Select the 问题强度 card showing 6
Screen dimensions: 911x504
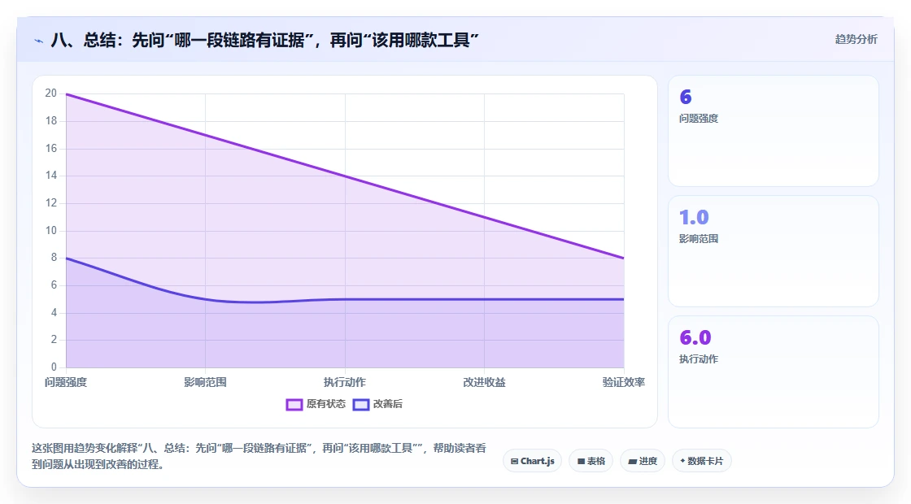pos(774,131)
